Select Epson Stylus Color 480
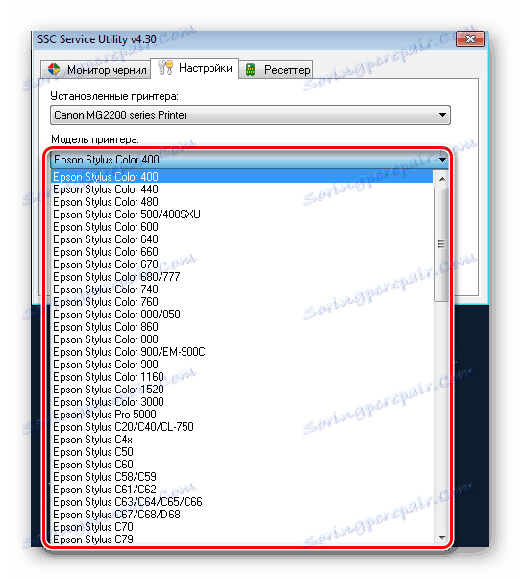520x578 pixels. click(242, 202)
